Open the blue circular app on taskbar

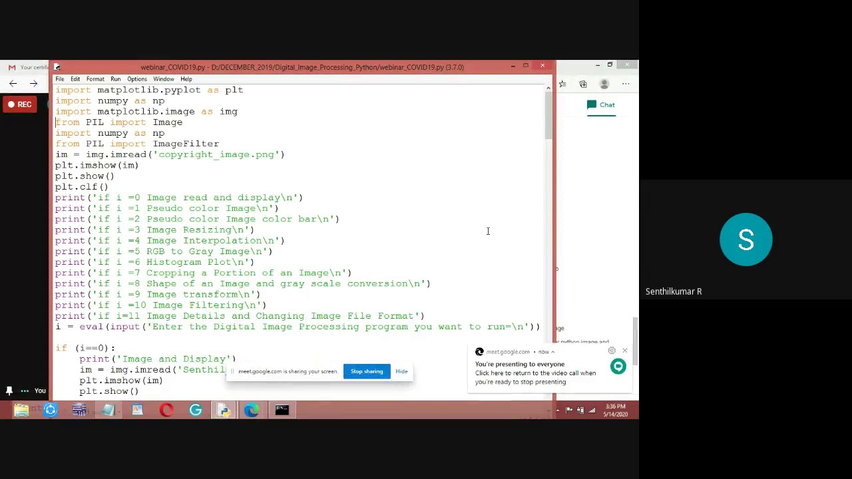[x=51, y=410]
